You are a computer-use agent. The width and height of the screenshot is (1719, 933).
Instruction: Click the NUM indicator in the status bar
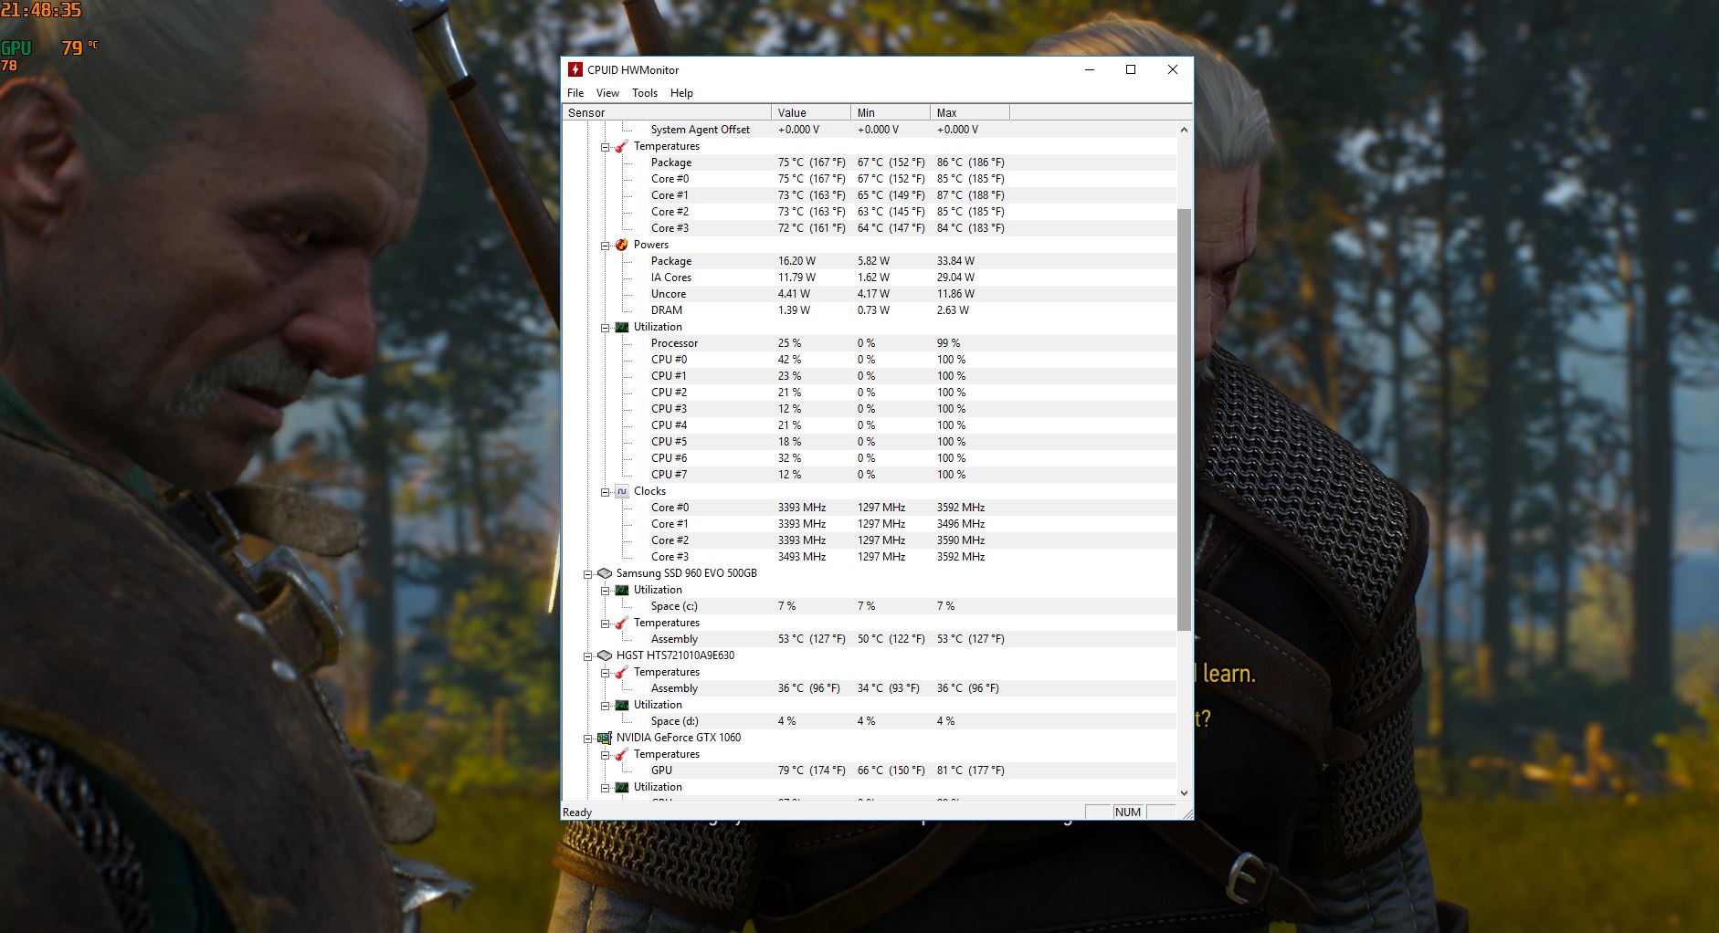[1128, 812]
